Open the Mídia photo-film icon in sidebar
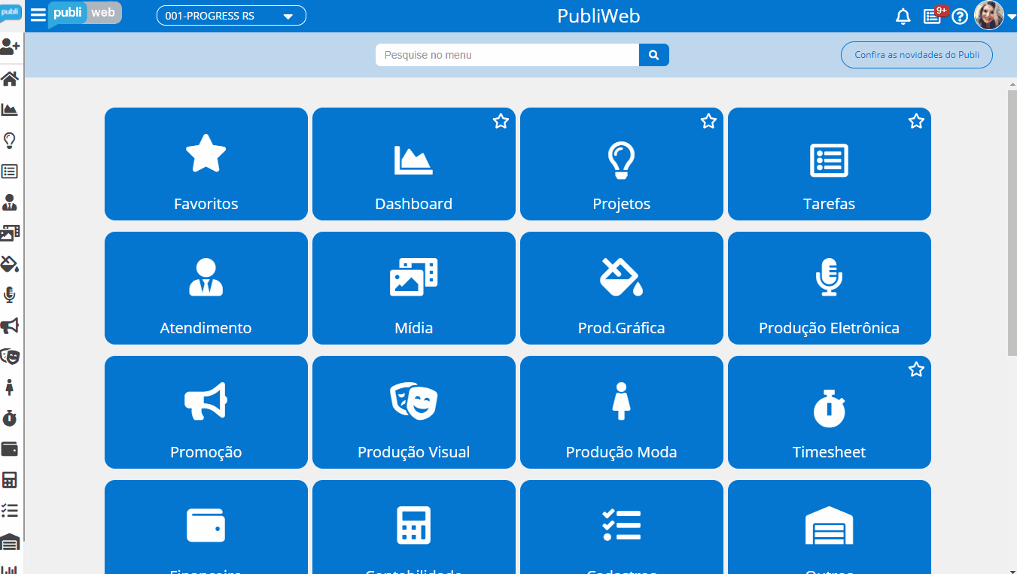 (10, 232)
